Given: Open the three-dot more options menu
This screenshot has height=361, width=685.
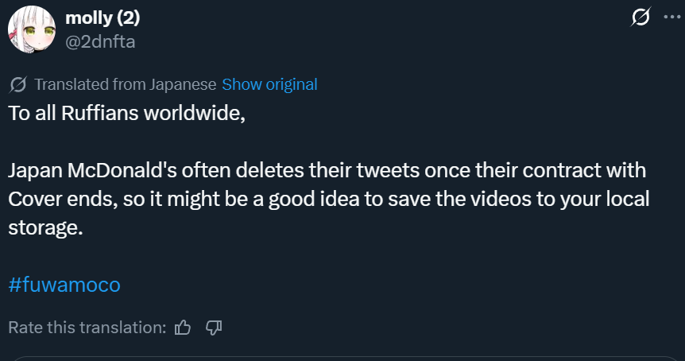Looking at the screenshot, I should point(672,17).
